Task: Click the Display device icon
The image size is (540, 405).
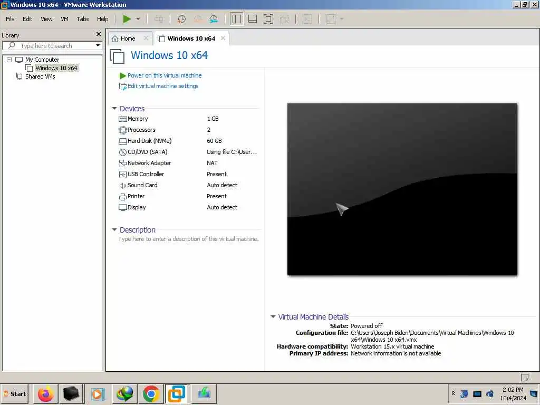Action: [x=122, y=207]
